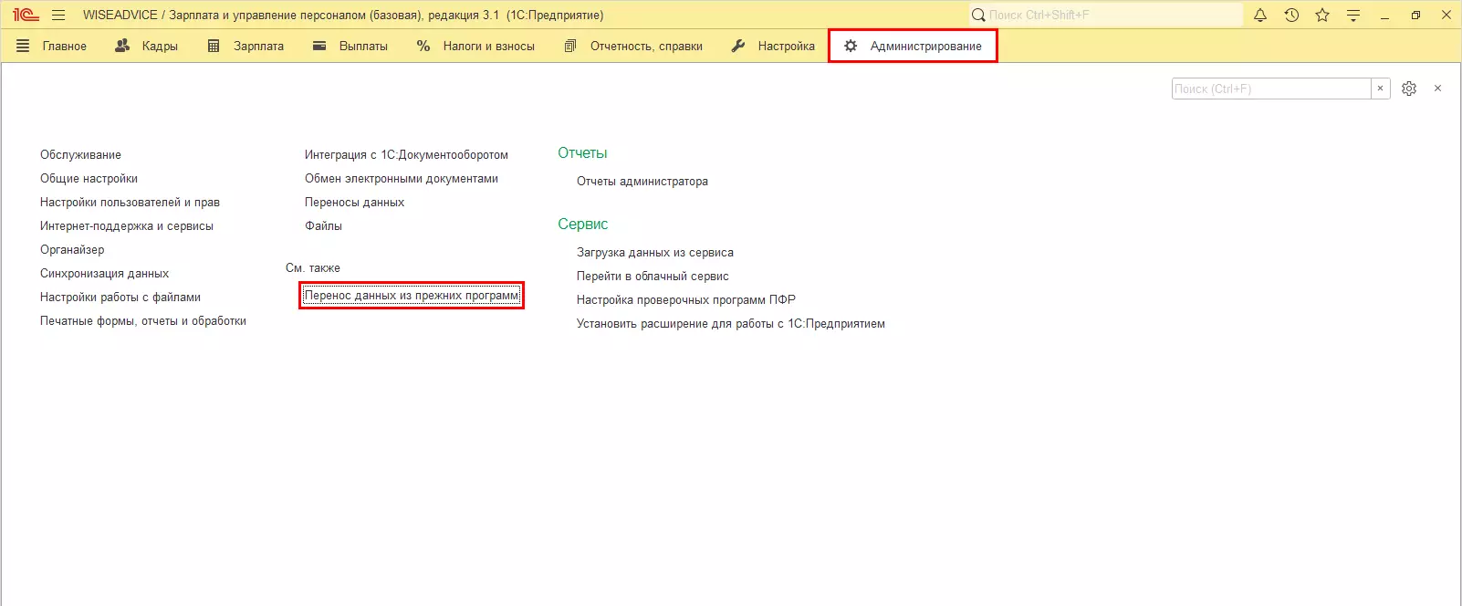This screenshot has width=1462, height=606.
Task: Open section panel settings gear icon
Action: [x=1409, y=89]
